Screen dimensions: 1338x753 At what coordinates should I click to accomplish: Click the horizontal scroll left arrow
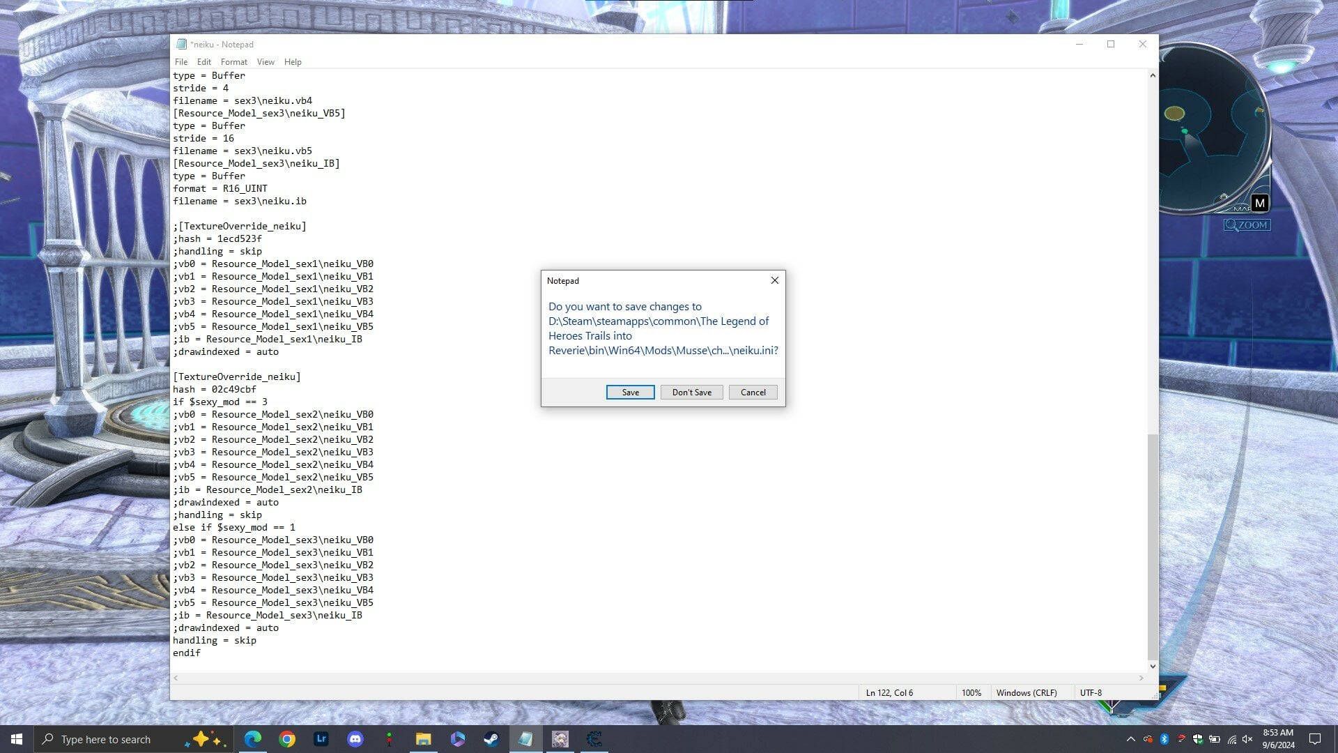(x=176, y=678)
